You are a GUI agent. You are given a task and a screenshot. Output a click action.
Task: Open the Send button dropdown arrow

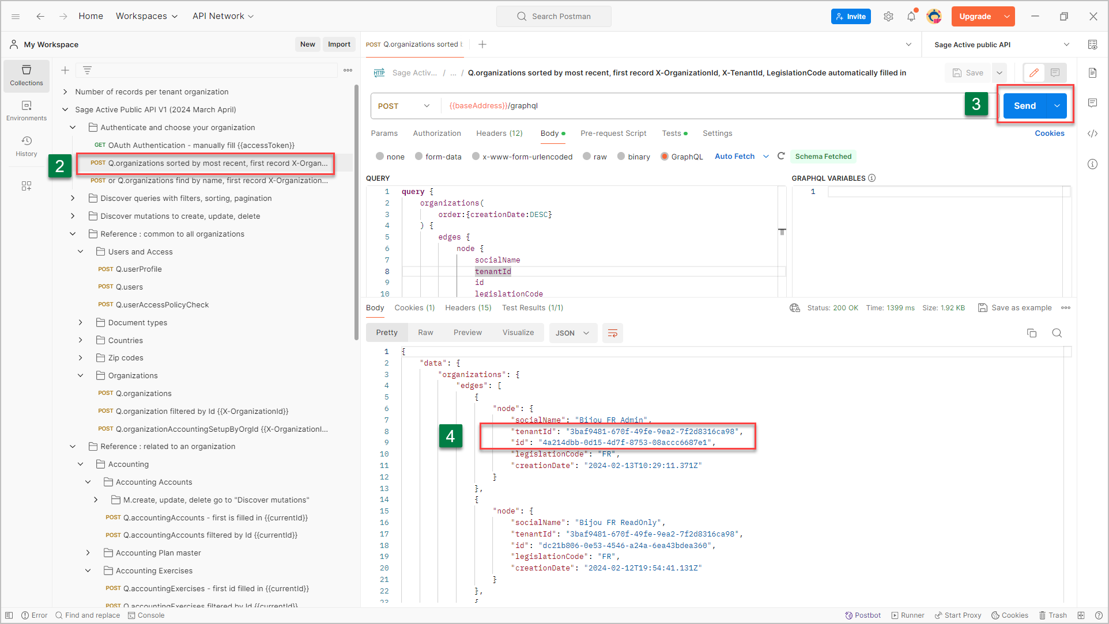click(1057, 106)
